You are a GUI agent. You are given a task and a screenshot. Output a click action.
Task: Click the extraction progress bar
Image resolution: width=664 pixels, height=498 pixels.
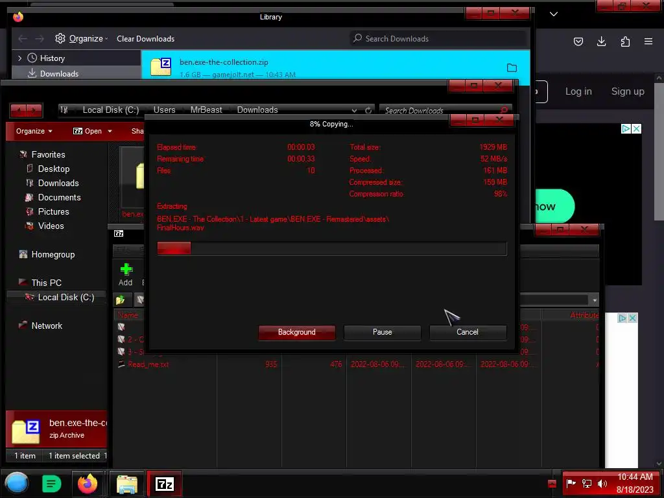(x=331, y=248)
